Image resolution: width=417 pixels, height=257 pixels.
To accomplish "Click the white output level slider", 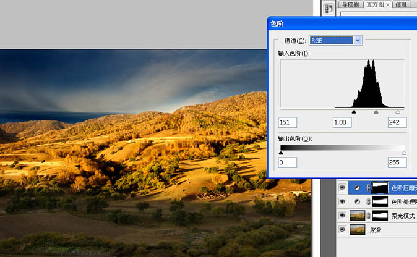I will [x=404, y=153].
